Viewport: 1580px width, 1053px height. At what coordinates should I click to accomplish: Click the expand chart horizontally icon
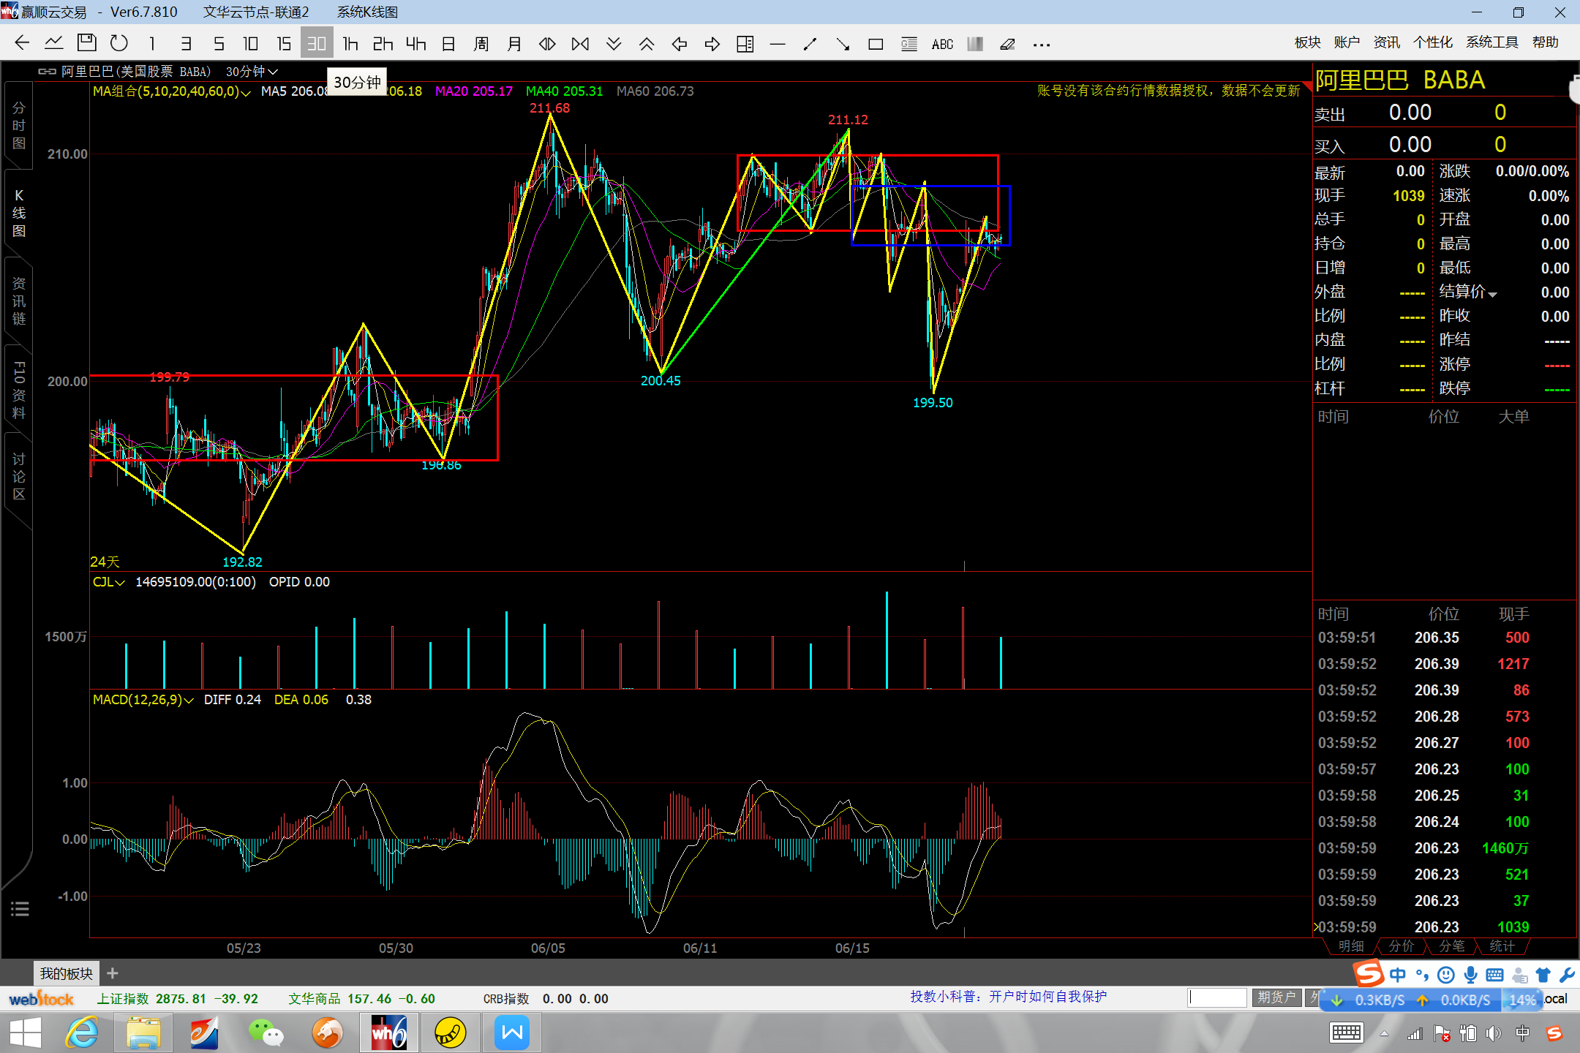[x=547, y=44]
